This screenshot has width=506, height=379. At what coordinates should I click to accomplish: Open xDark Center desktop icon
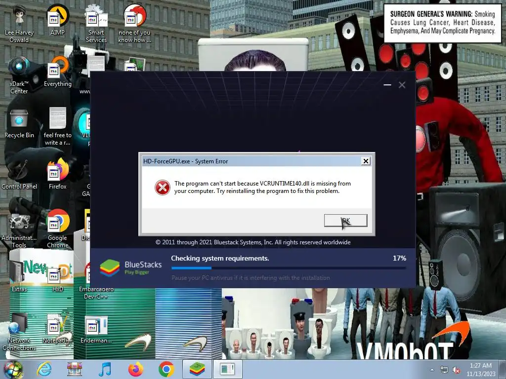(19, 75)
